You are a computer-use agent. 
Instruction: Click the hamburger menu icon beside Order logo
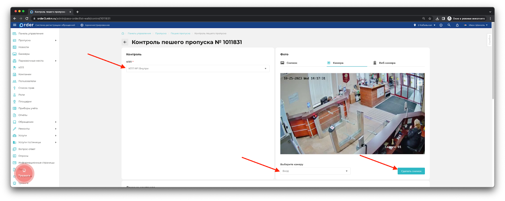15,25
